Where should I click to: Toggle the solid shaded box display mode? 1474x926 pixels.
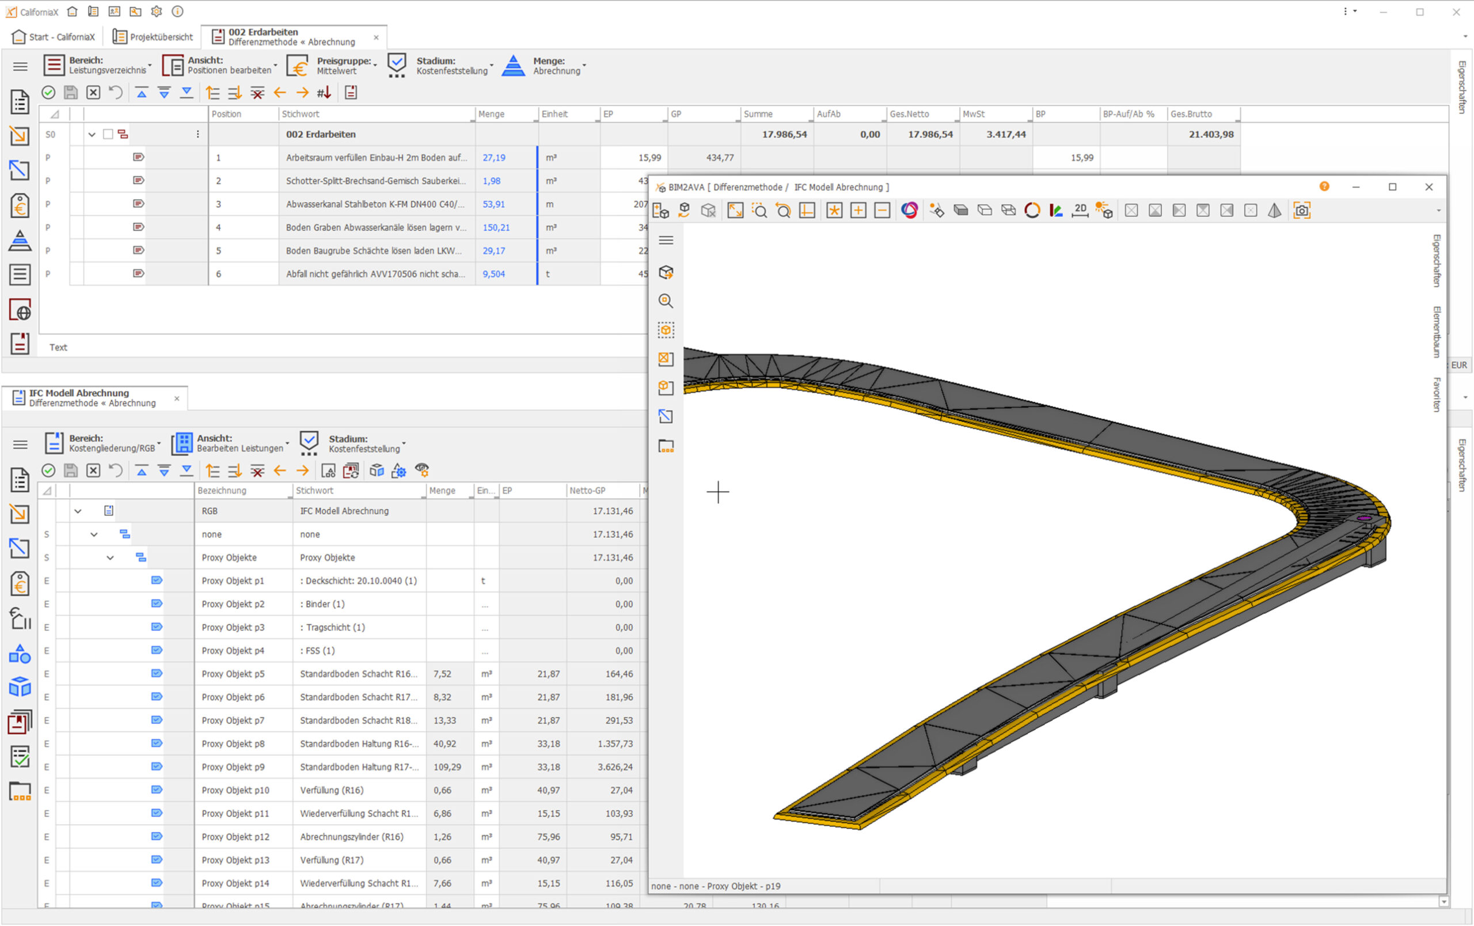(x=960, y=211)
